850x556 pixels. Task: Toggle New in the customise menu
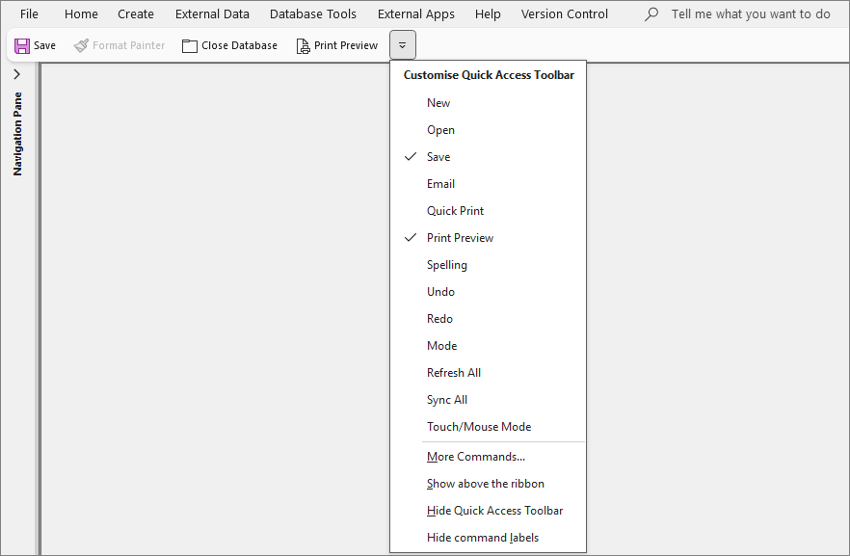[x=488, y=103]
